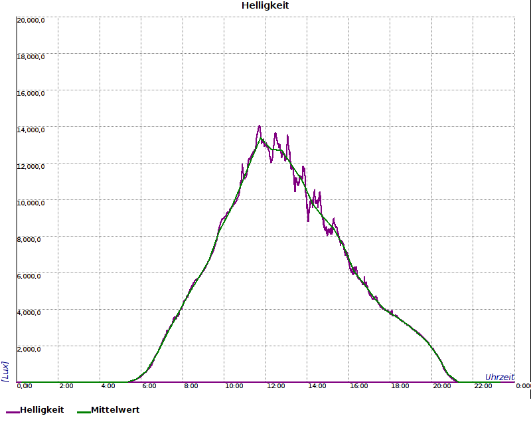
Task: Click the 14,000,0 y-axis tick label
Action: pyautogui.click(x=31, y=130)
